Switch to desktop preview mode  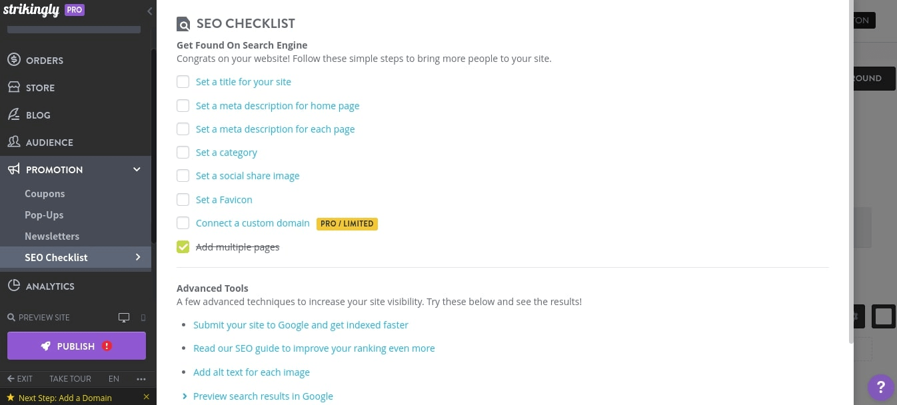click(x=124, y=317)
